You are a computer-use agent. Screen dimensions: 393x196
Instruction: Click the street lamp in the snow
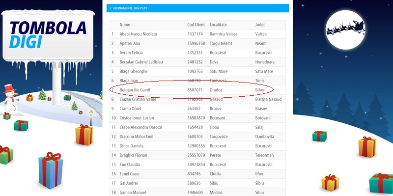[x=91, y=118]
